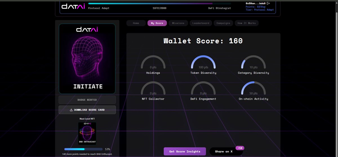
Task: Click the 'Points: 1872xp' text
Action: click(255, 6)
